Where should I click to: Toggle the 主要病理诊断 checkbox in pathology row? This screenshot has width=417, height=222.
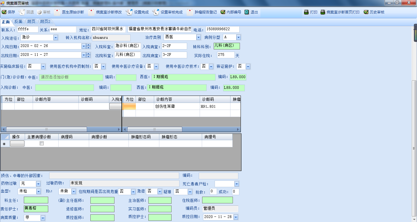[42, 144]
